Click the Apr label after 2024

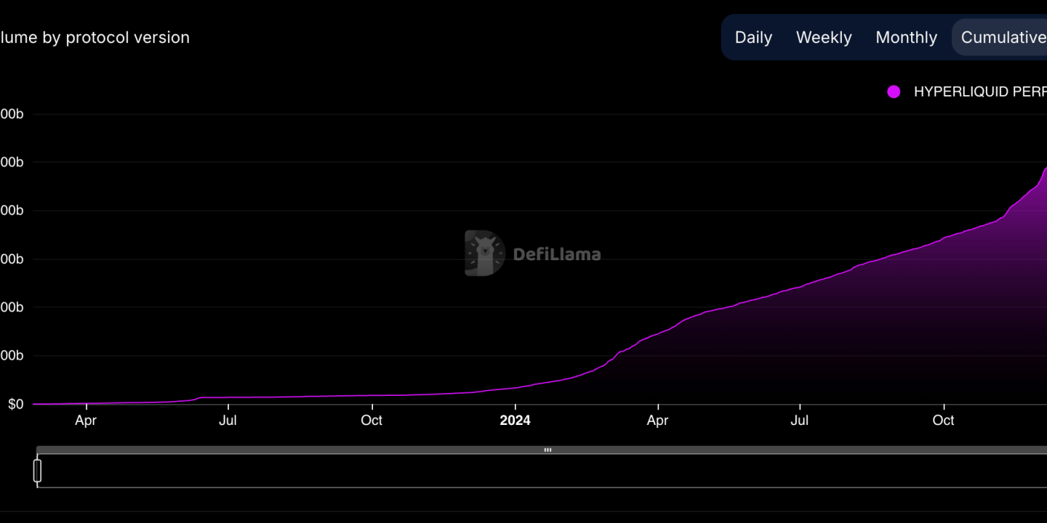pos(657,421)
